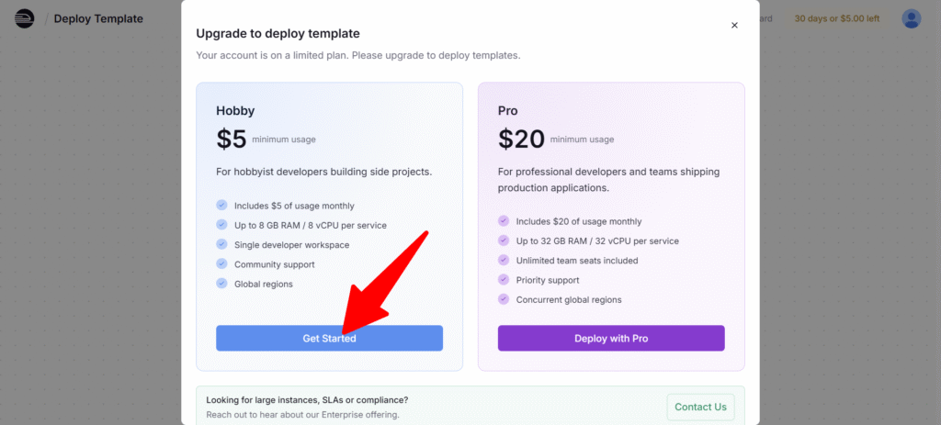Screen dimensions: 941x425
Task: Click Deploy with Pro button
Action: click(x=611, y=338)
